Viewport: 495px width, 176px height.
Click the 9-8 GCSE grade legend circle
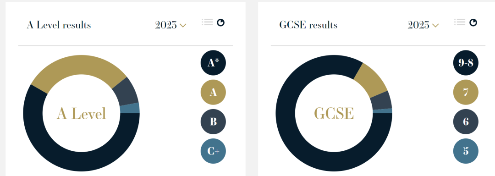(x=466, y=63)
